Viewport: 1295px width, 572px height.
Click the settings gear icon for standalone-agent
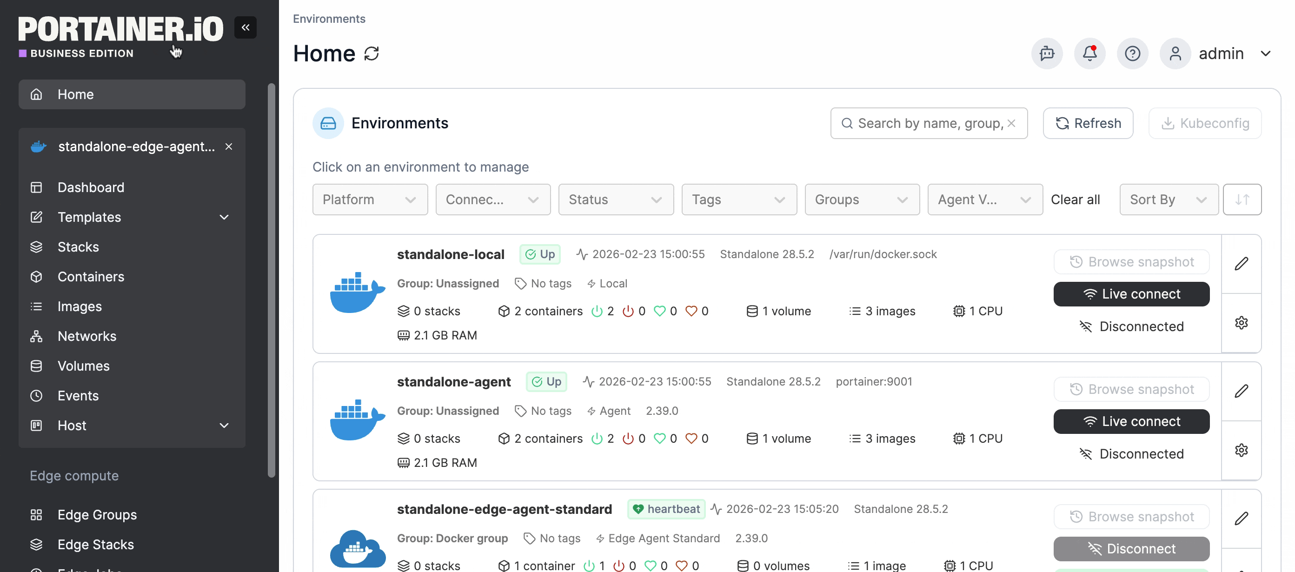(x=1241, y=450)
